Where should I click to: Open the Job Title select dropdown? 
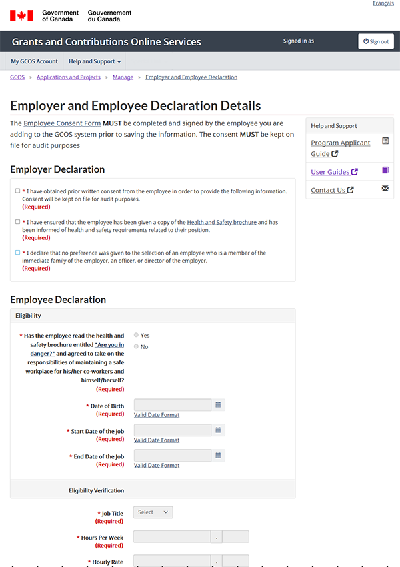click(153, 512)
